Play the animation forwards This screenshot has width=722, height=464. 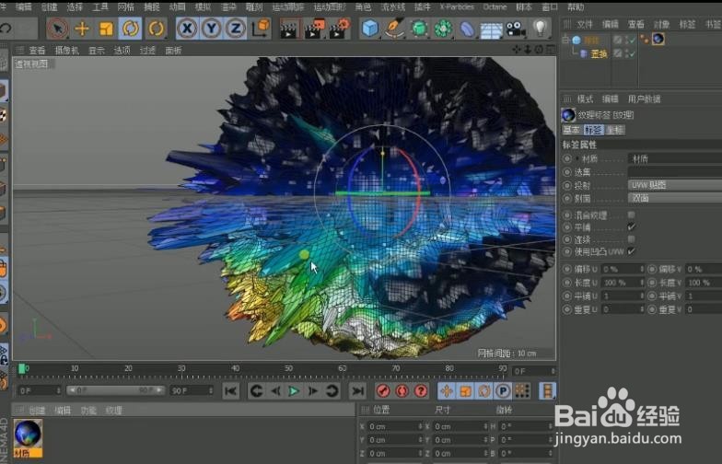pos(294,390)
